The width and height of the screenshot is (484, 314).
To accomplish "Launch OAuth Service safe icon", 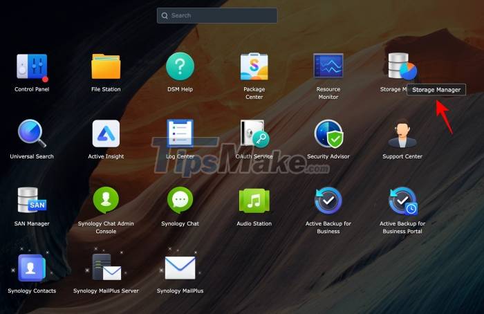I will [254, 133].
